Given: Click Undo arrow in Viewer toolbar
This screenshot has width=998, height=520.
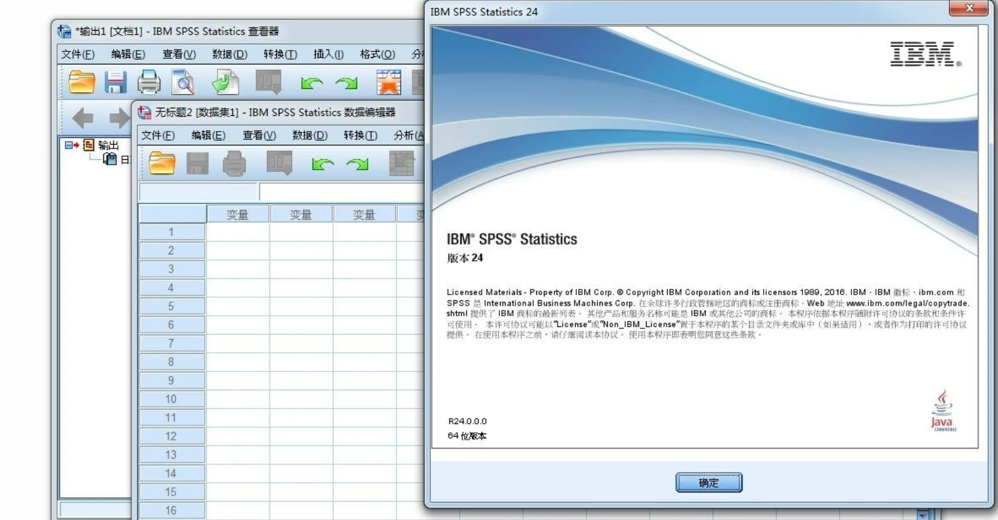Looking at the screenshot, I should [x=311, y=83].
